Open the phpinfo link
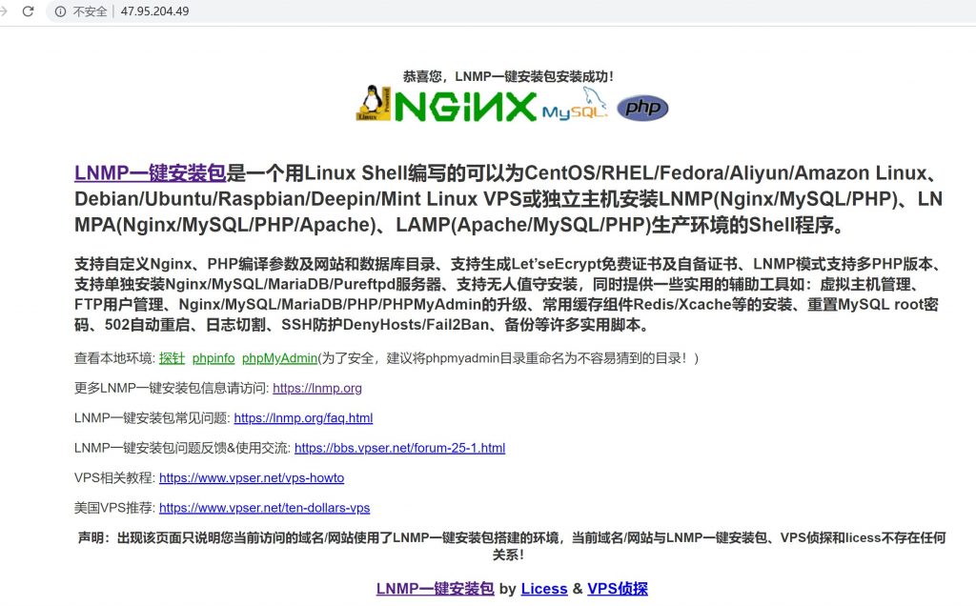The height and width of the screenshot is (606, 976). (x=213, y=357)
